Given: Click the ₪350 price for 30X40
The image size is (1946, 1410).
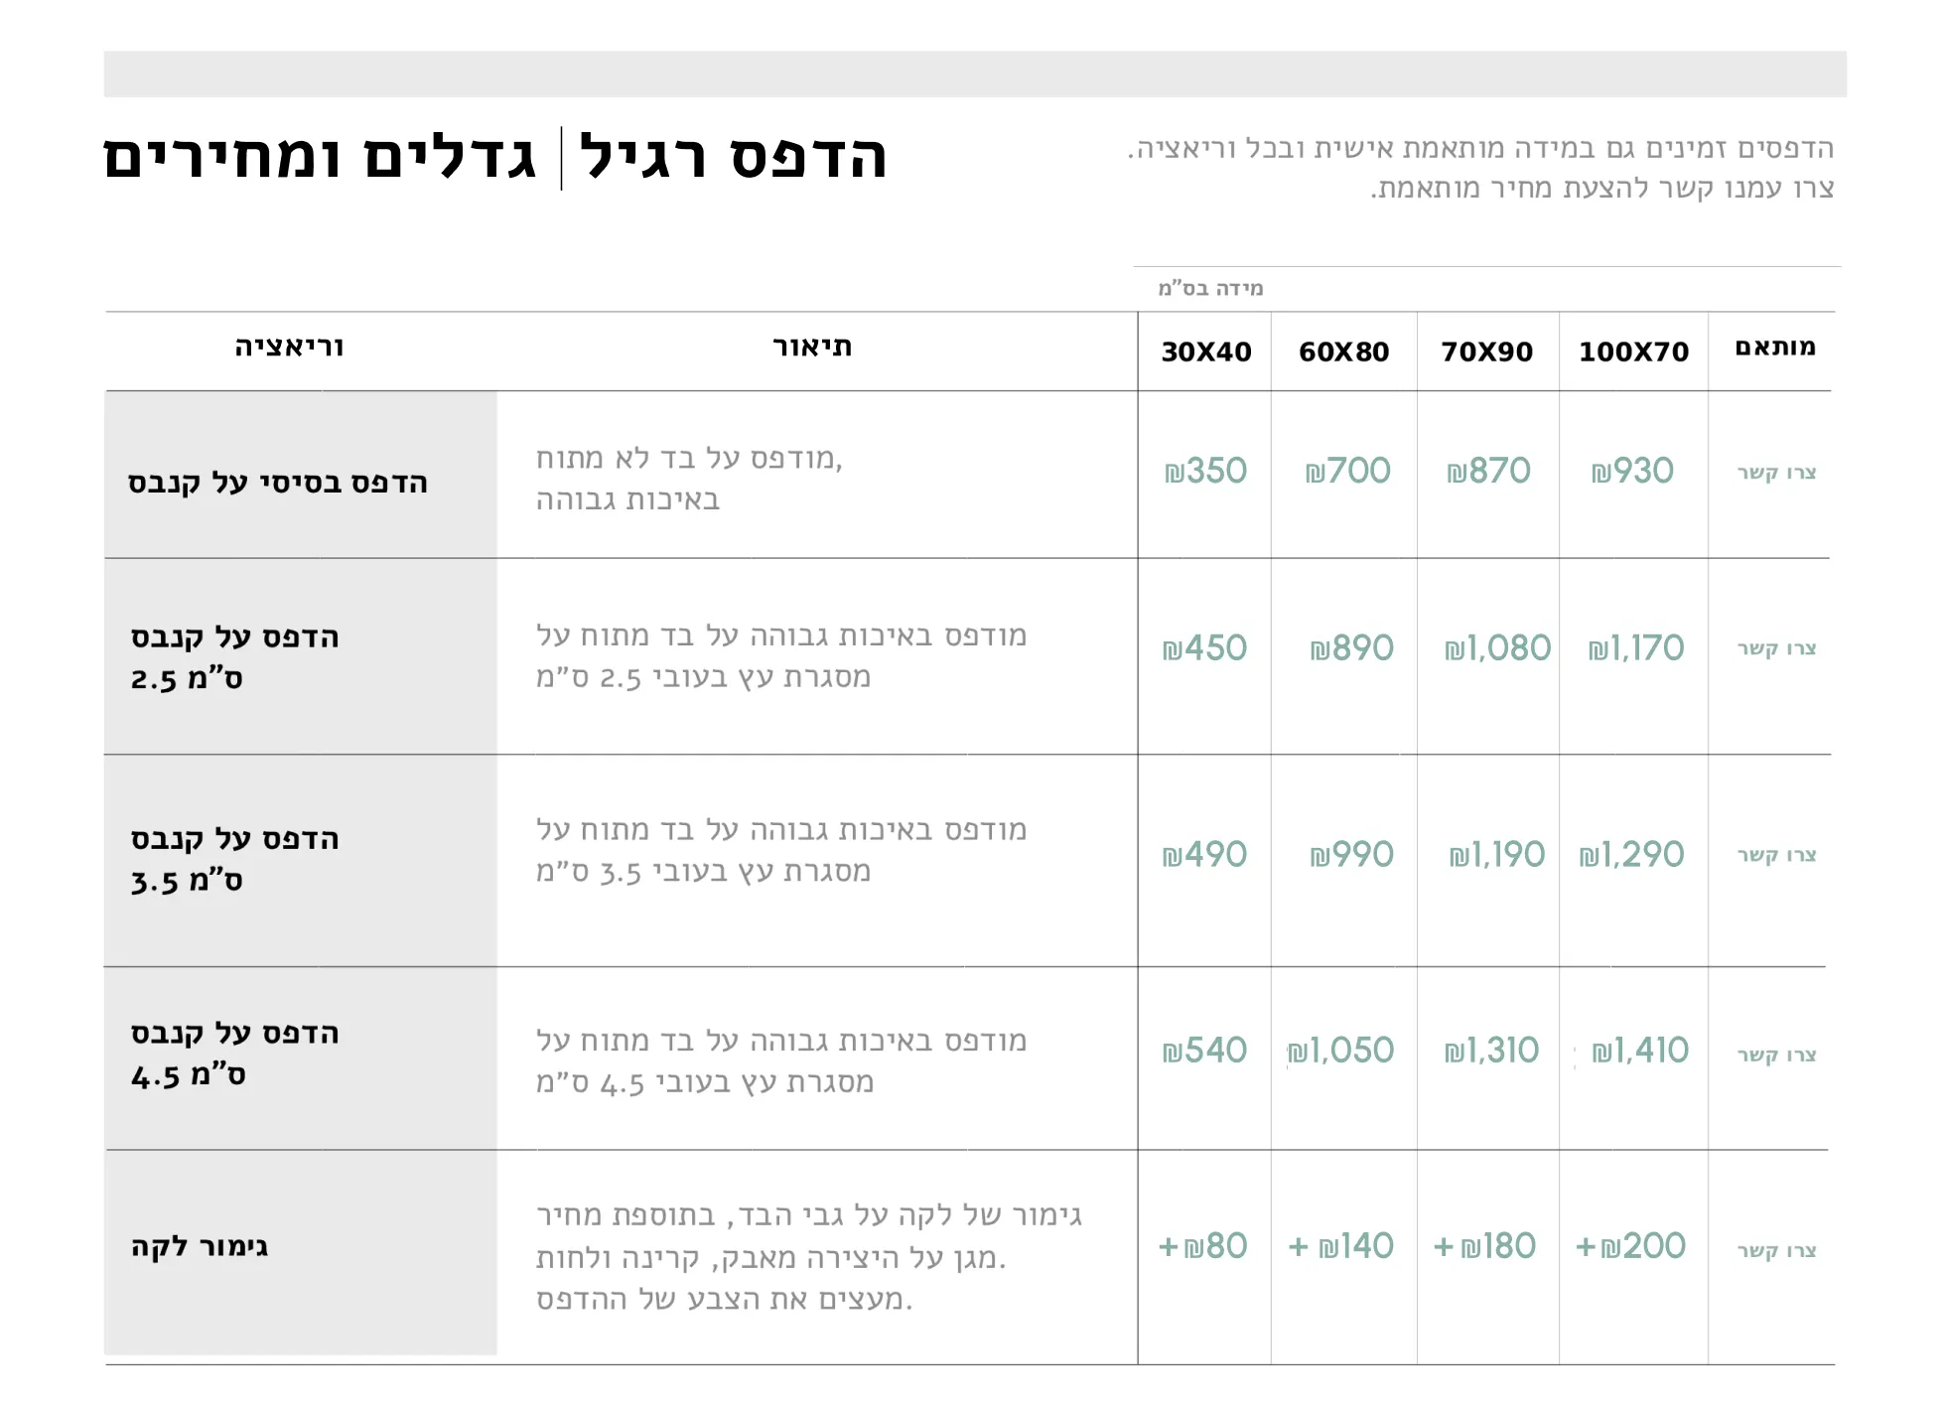Looking at the screenshot, I should coord(1205,471).
